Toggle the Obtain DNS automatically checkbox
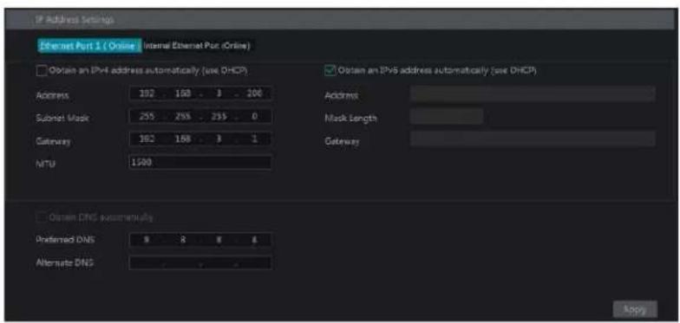This screenshot has height=323, width=680. click(42, 217)
